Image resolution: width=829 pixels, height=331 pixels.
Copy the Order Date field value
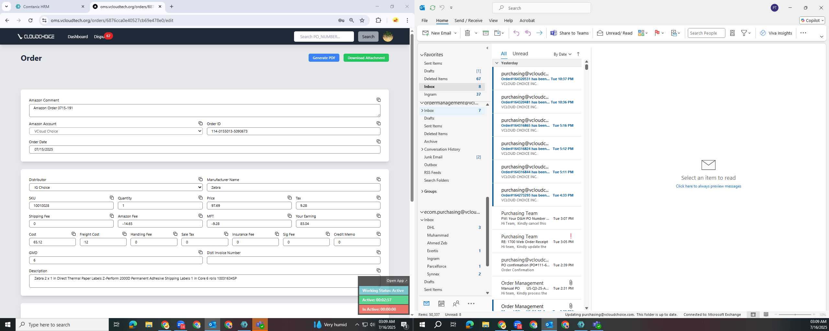(x=378, y=141)
